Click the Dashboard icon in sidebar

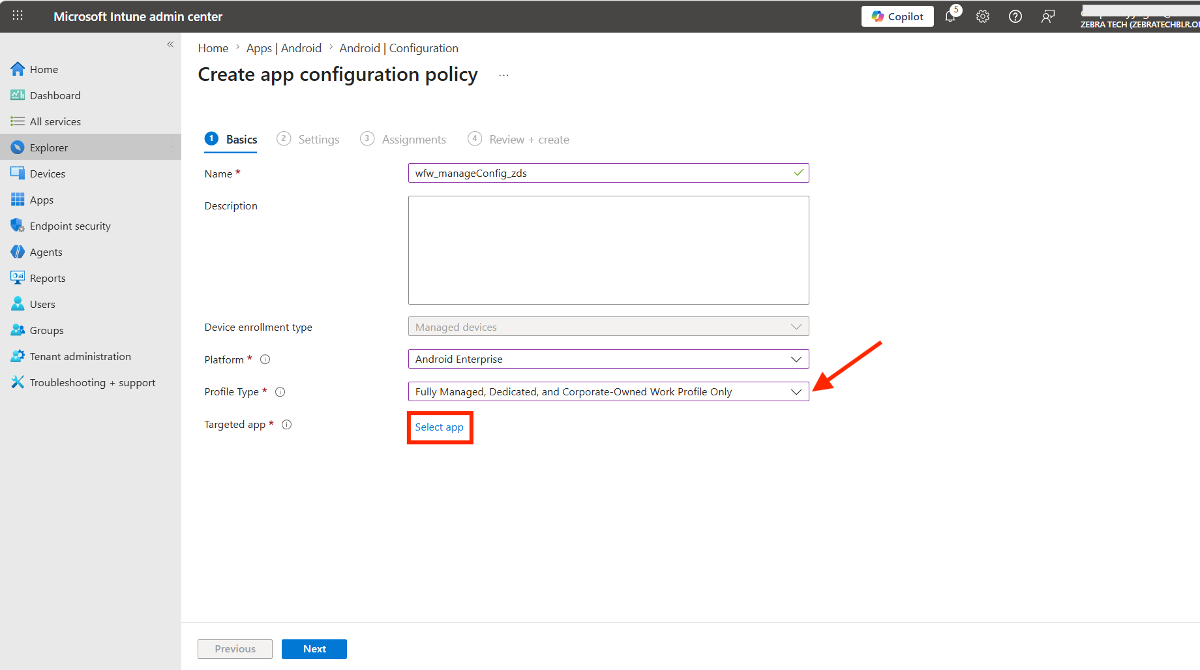(x=18, y=95)
